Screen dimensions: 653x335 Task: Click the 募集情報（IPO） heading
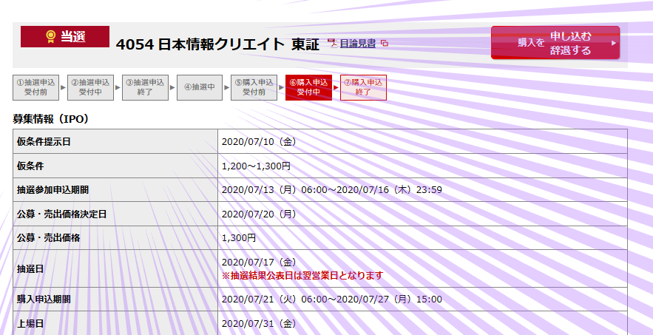point(51,119)
